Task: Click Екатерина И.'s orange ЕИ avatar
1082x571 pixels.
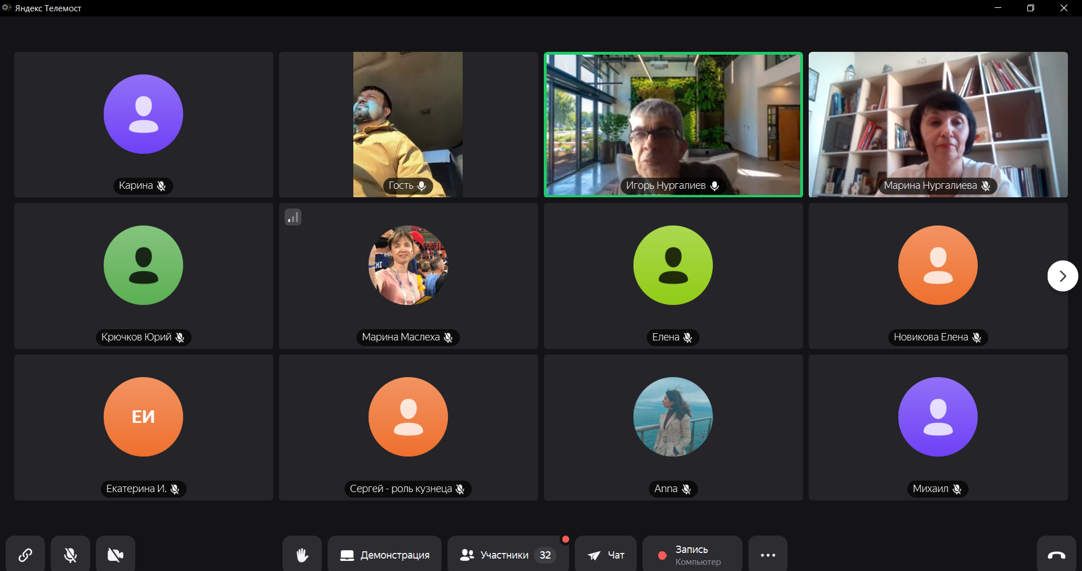Action: pyautogui.click(x=143, y=417)
